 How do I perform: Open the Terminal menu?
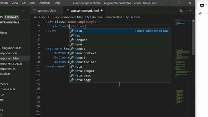click(44, 3)
